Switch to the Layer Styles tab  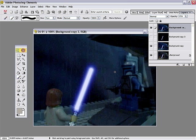point(157,13)
